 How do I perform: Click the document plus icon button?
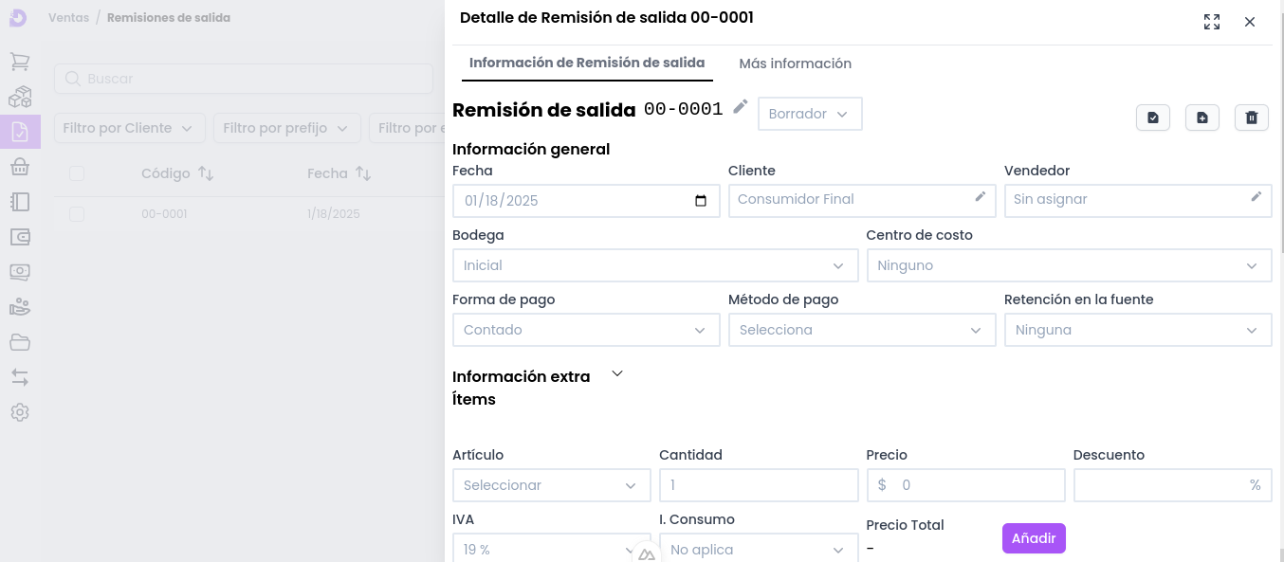[1202, 118]
